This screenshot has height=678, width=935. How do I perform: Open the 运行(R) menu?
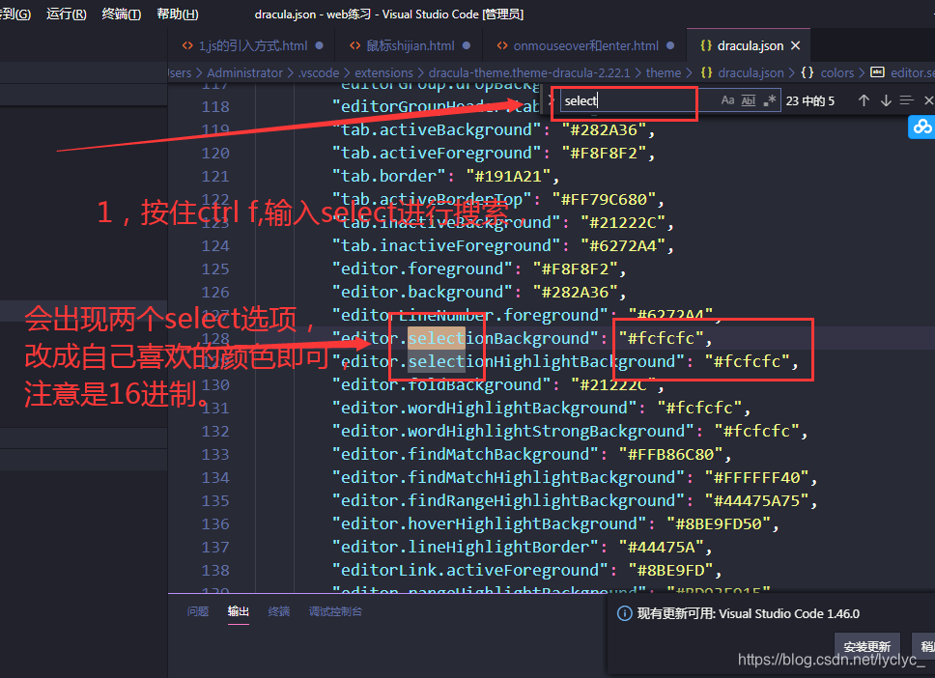coord(67,14)
